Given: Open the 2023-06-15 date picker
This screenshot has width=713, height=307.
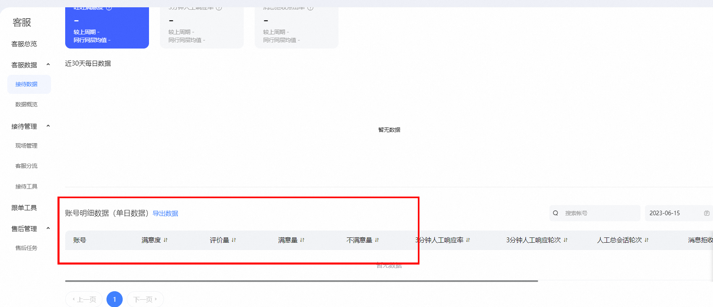Looking at the screenshot, I should pos(679,213).
